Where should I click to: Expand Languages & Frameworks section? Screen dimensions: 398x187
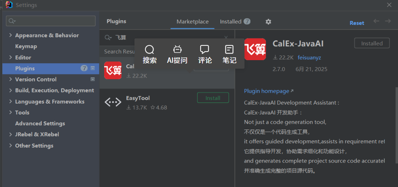[10, 101]
